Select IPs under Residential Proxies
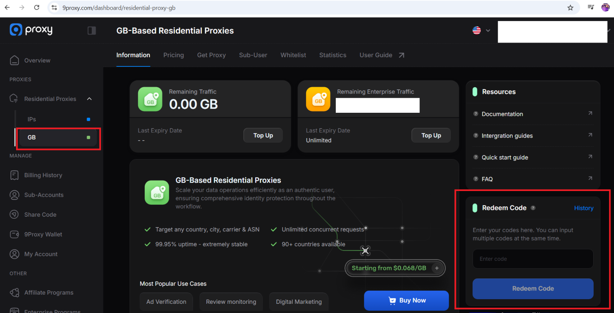This screenshot has width=614, height=313. pos(32,119)
